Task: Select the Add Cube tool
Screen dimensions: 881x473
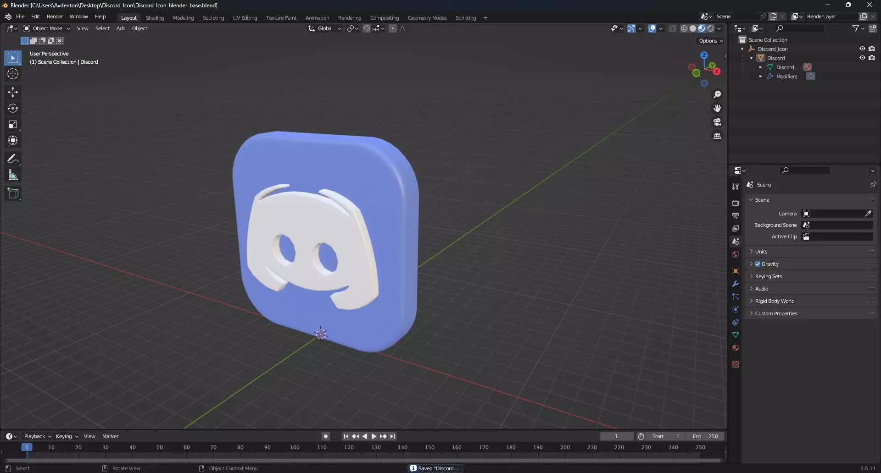Action: pos(13,193)
